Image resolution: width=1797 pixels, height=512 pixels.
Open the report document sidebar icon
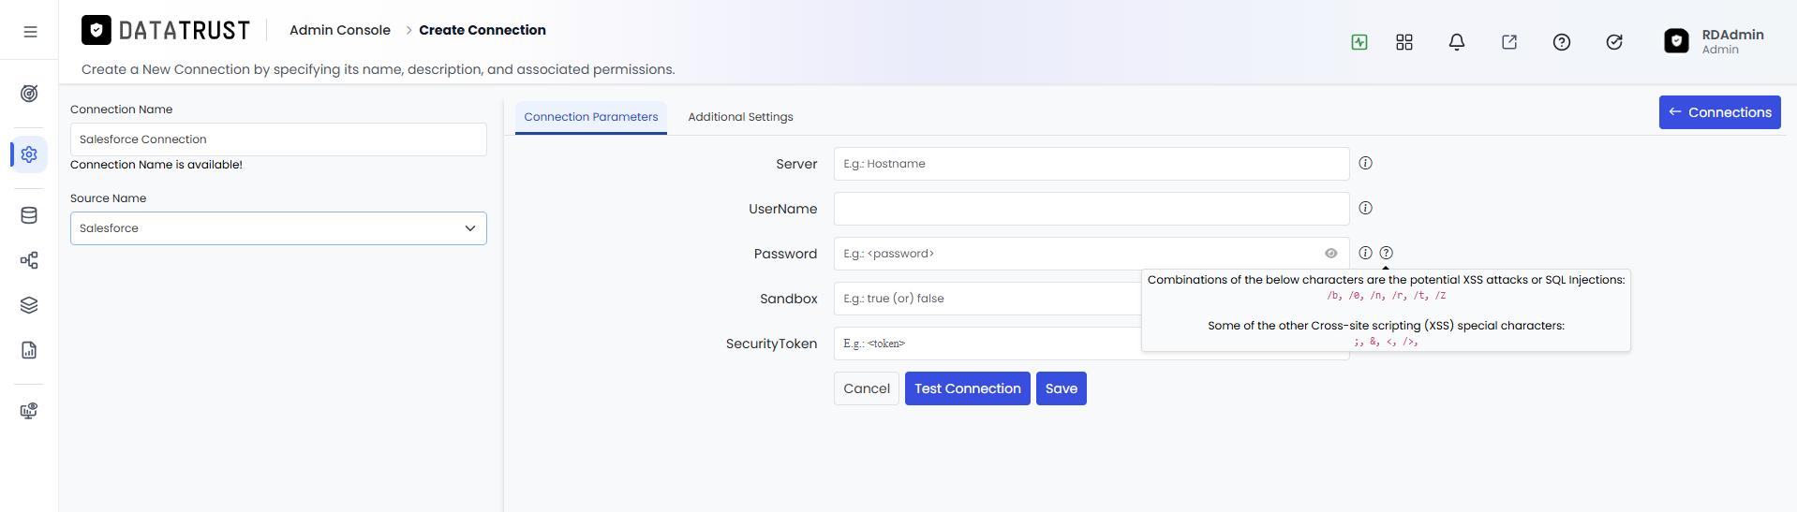click(x=29, y=350)
